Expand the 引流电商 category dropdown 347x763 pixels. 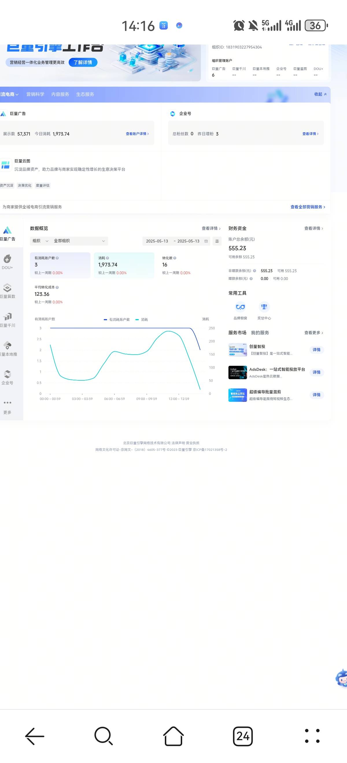click(x=9, y=94)
